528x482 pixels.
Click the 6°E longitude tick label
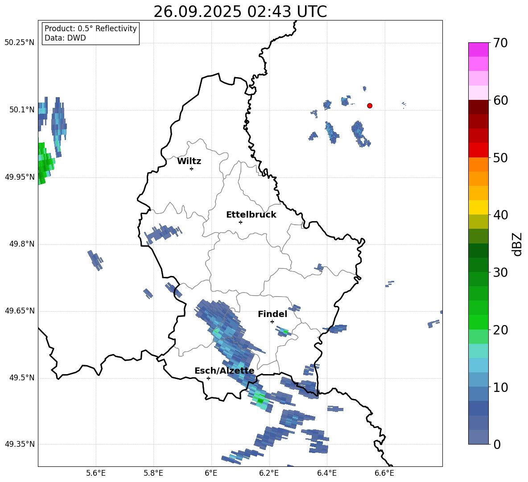click(x=211, y=473)
